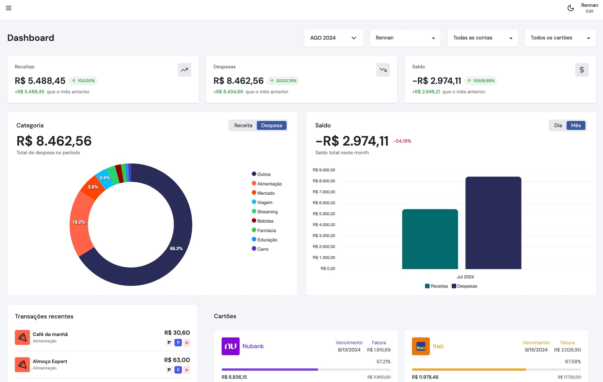Expand the Todas as contas dropdown
Viewport: 603px width, 382px height.
pyautogui.click(x=483, y=38)
